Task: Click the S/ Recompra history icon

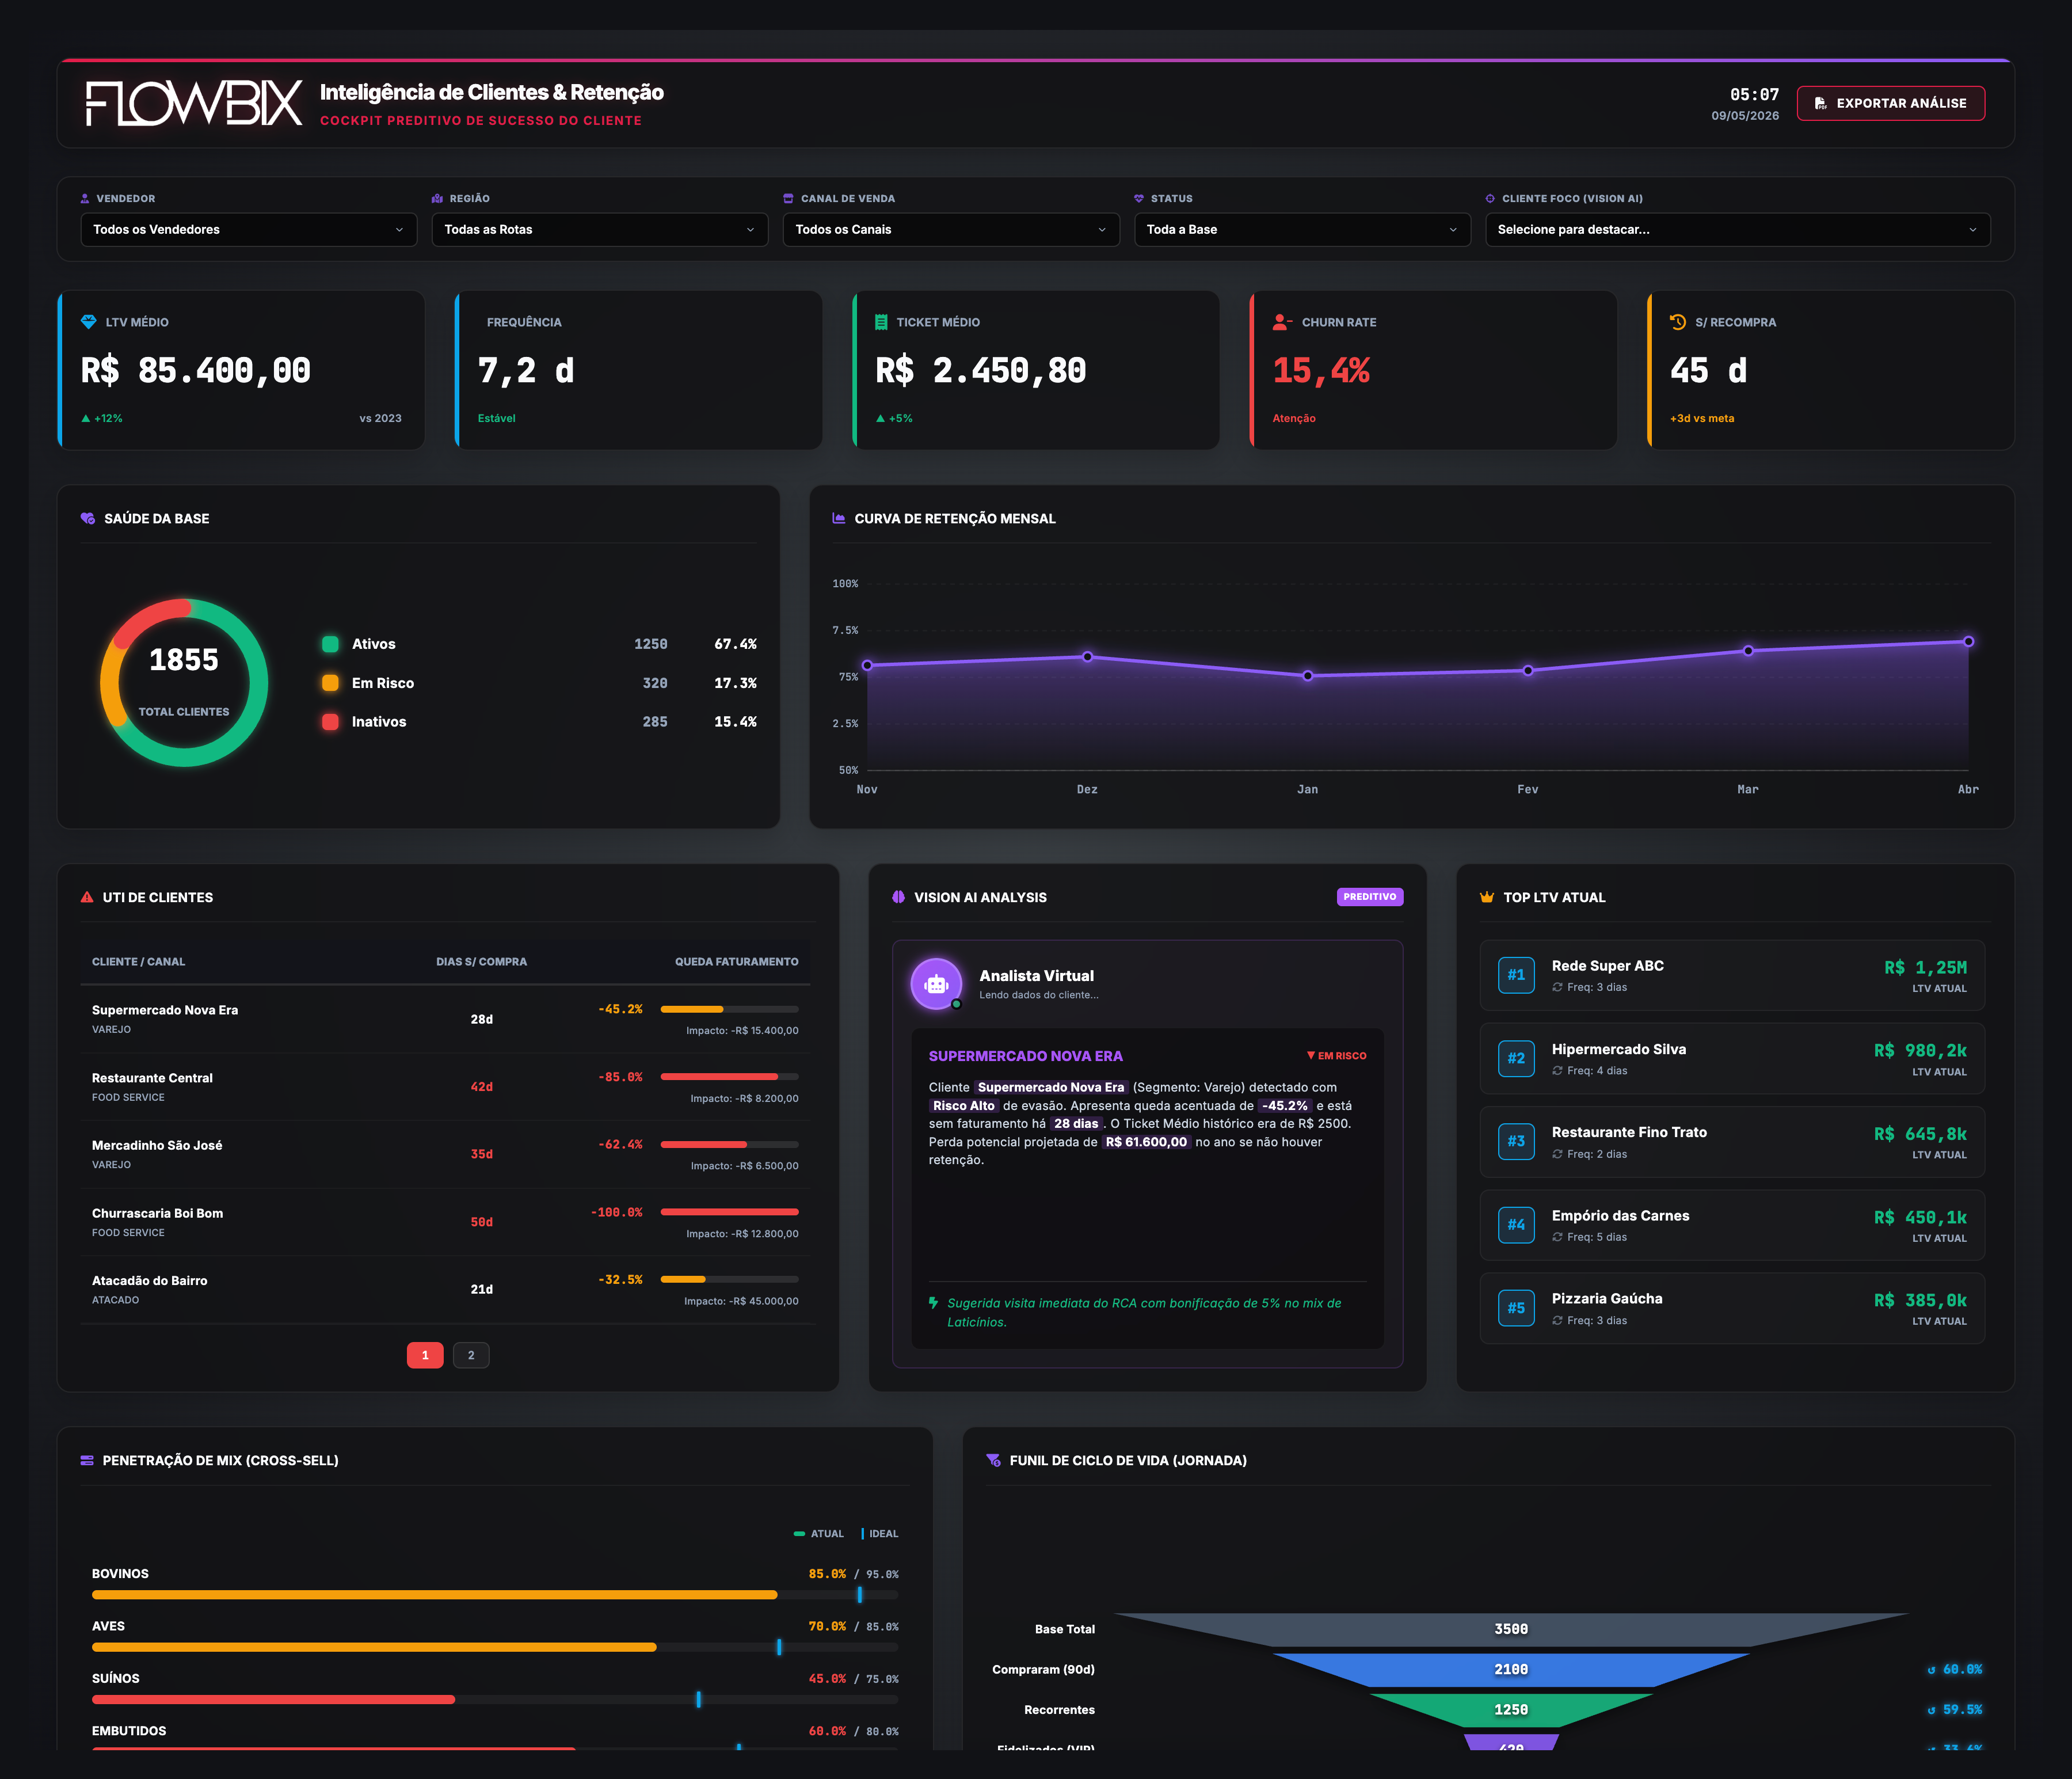Action: [1678, 322]
